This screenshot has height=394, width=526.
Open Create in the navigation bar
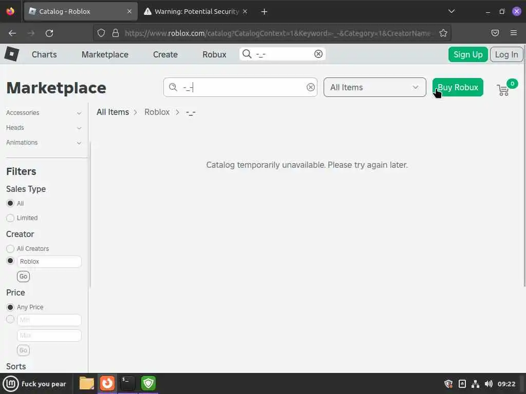[165, 54]
